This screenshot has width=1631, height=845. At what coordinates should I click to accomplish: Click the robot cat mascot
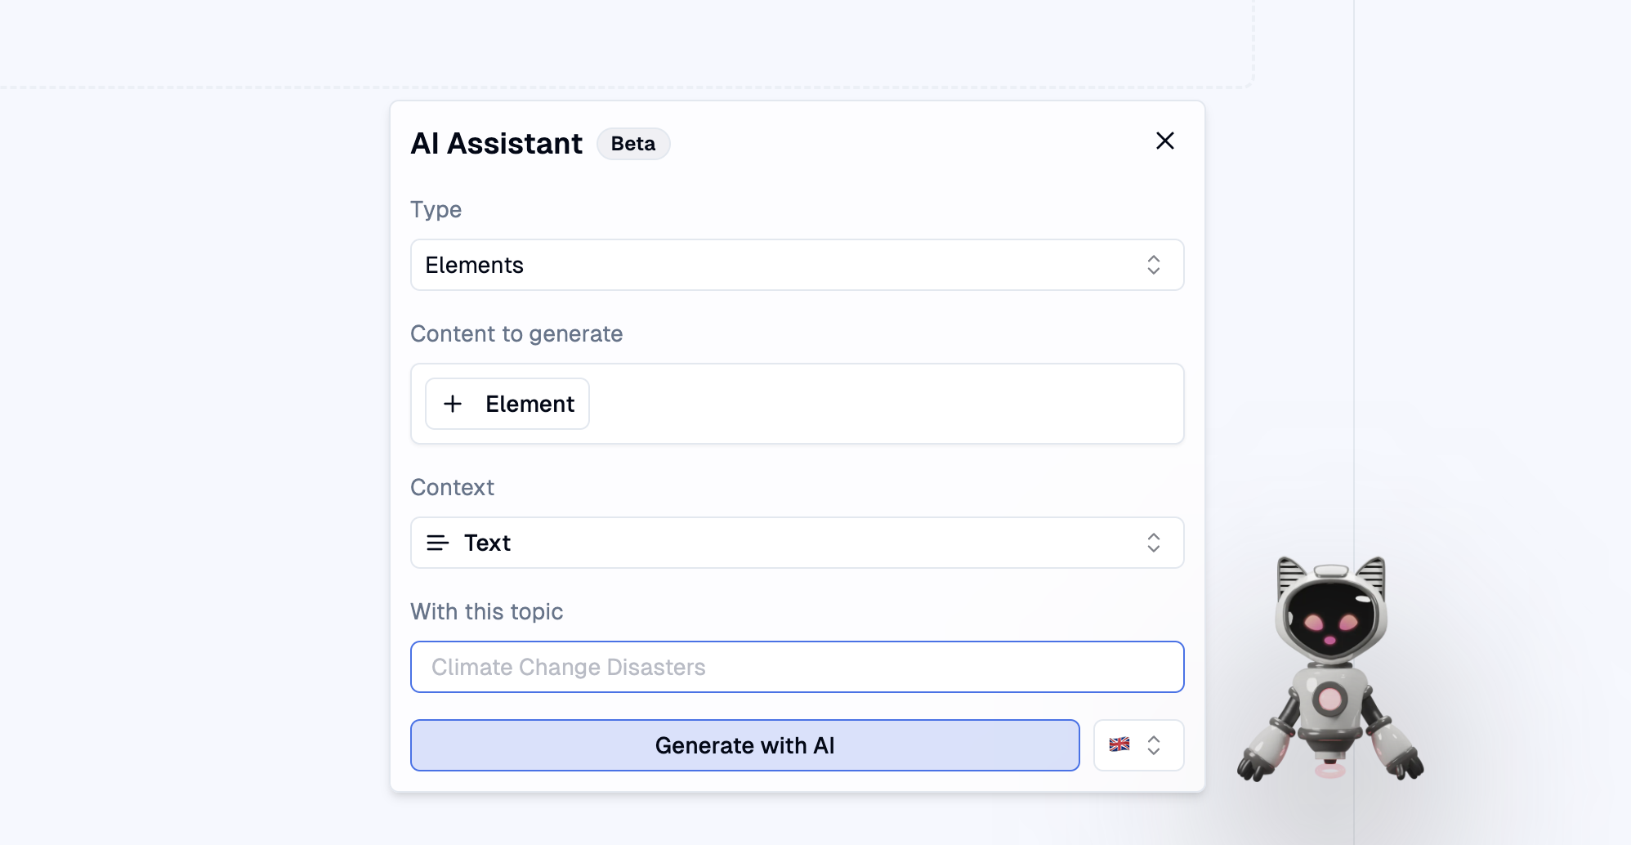click(1330, 668)
